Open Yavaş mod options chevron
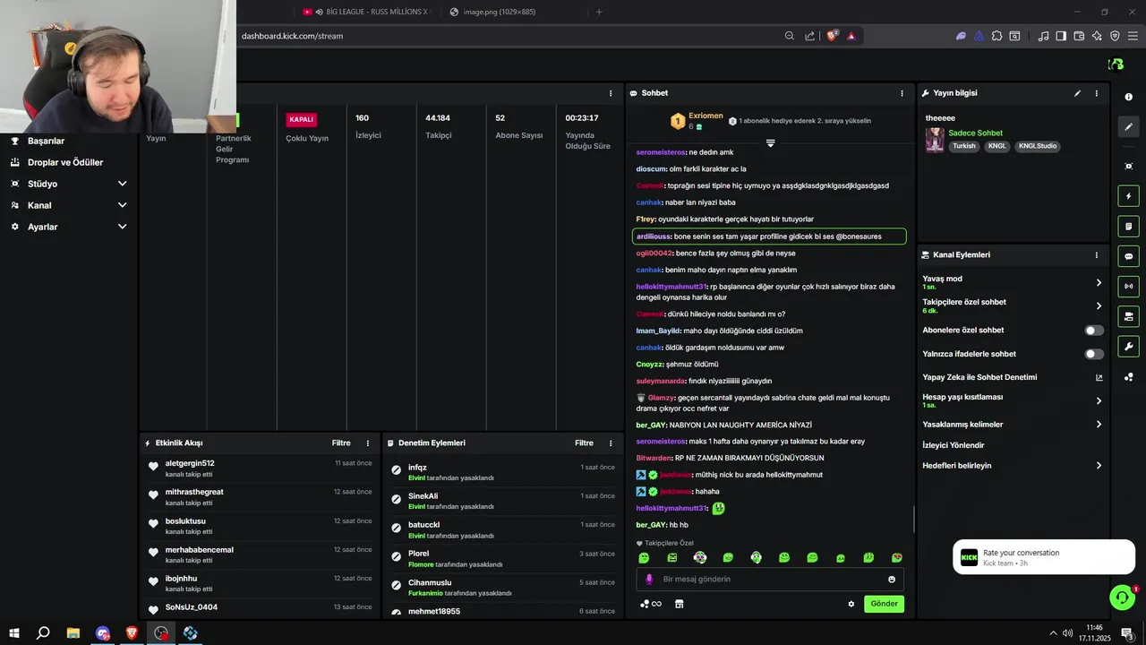The width and height of the screenshot is (1146, 645). pos(1099,282)
